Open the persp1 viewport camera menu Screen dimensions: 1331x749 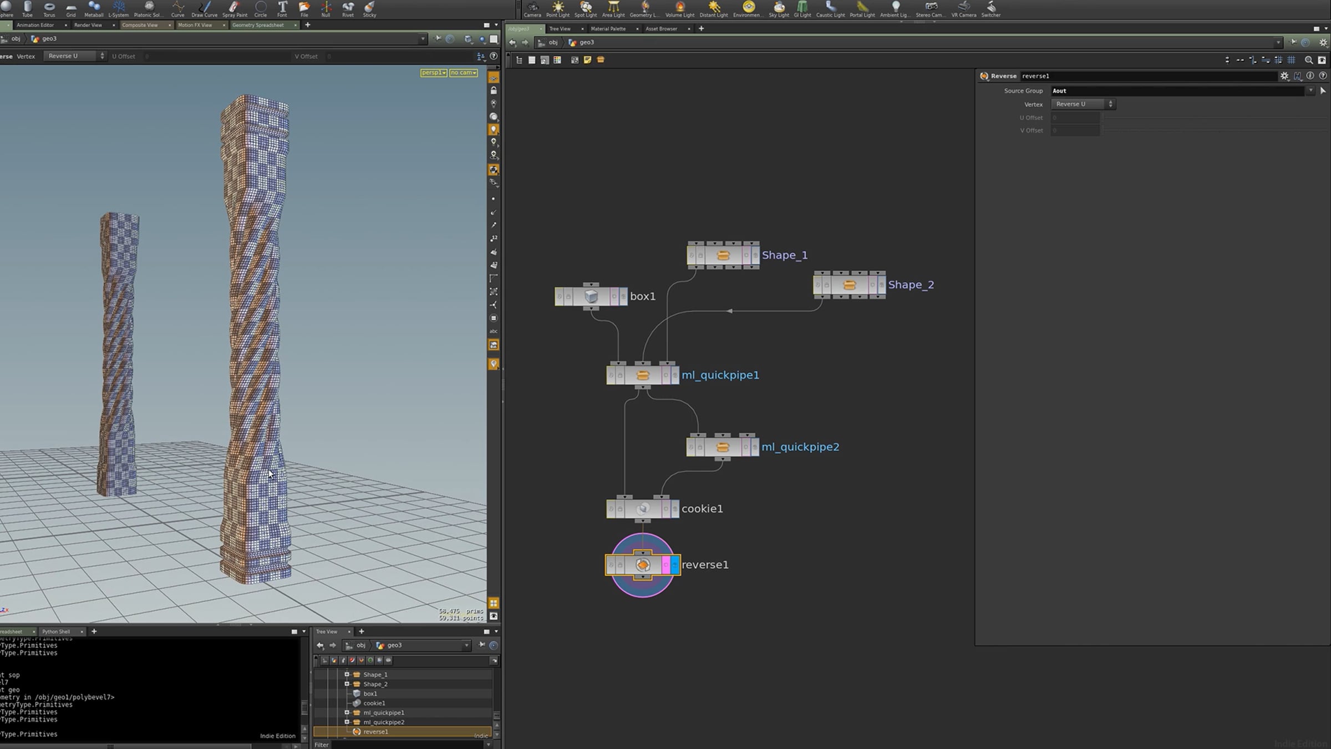click(433, 73)
